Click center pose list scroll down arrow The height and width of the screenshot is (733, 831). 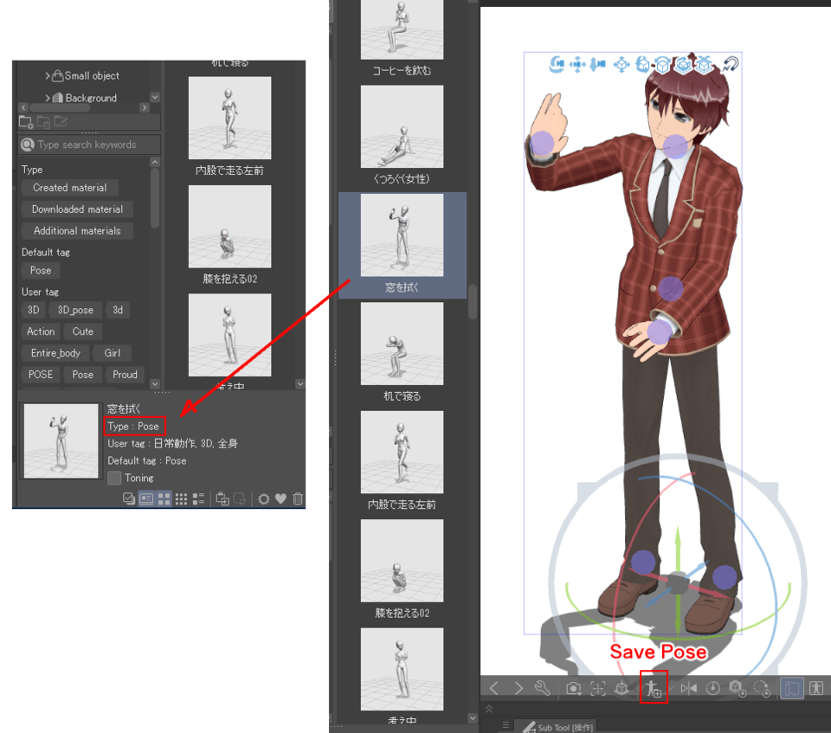(473, 718)
